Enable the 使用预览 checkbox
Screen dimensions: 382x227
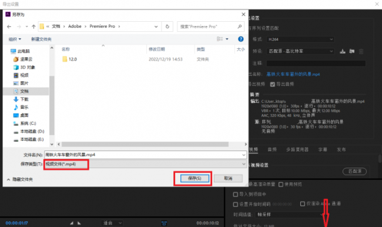(x=281, y=184)
